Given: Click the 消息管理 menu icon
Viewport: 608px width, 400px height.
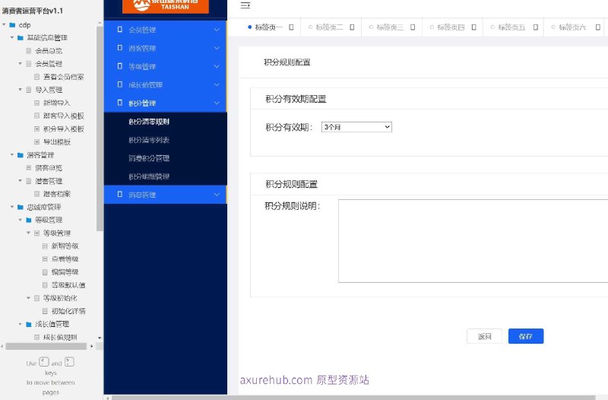Looking at the screenshot, I should (x=120, y=195).
